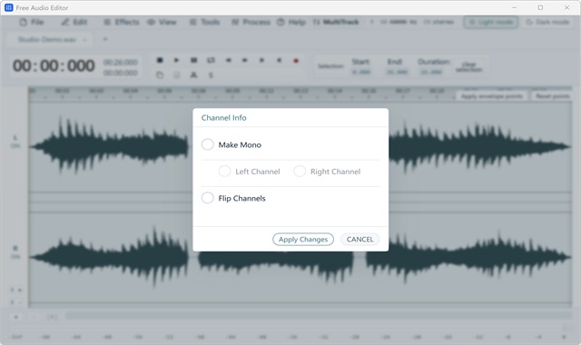Image resolution: width=581 pixels, height=345 pixels.
Task: Click the L channel label
Action: click(15, 137)
